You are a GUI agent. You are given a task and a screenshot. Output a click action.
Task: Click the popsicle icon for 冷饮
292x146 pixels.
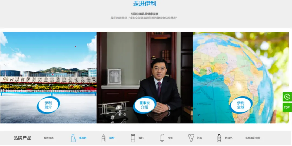(162, 138)
